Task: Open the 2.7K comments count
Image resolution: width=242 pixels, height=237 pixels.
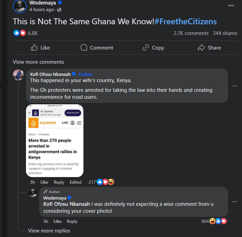Action: coord(191,33)
